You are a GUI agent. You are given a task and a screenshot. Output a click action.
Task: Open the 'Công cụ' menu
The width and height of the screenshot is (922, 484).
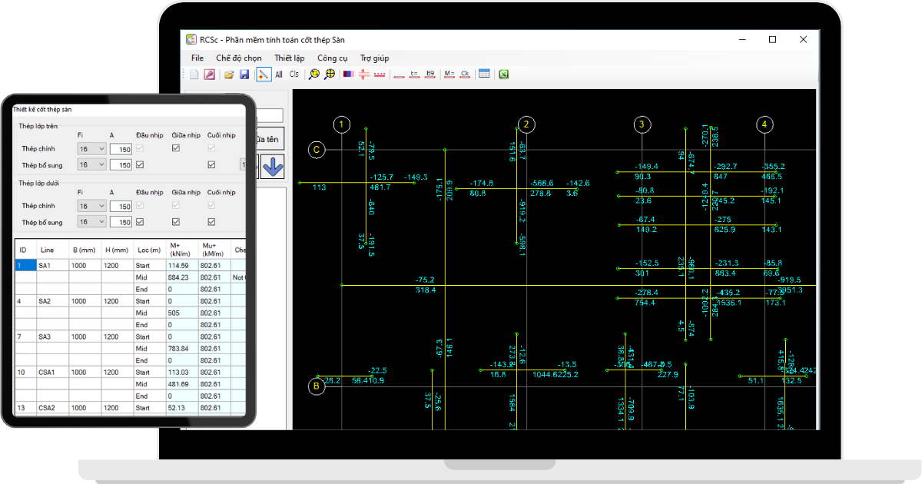tap(333, 58)
